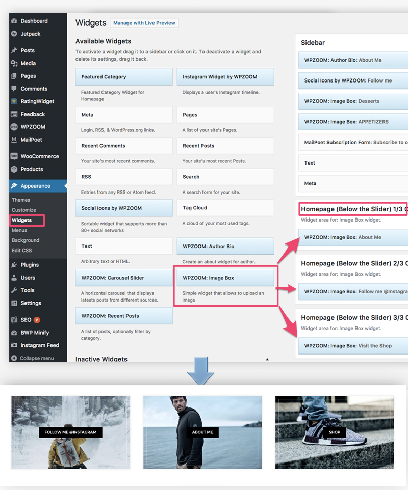Click the SEO menu icon

coord(14,320)
